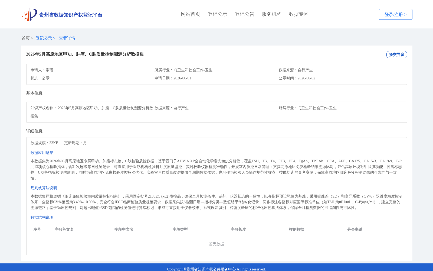Click the 登记公示 breadcrumb link

pos(44,38)
